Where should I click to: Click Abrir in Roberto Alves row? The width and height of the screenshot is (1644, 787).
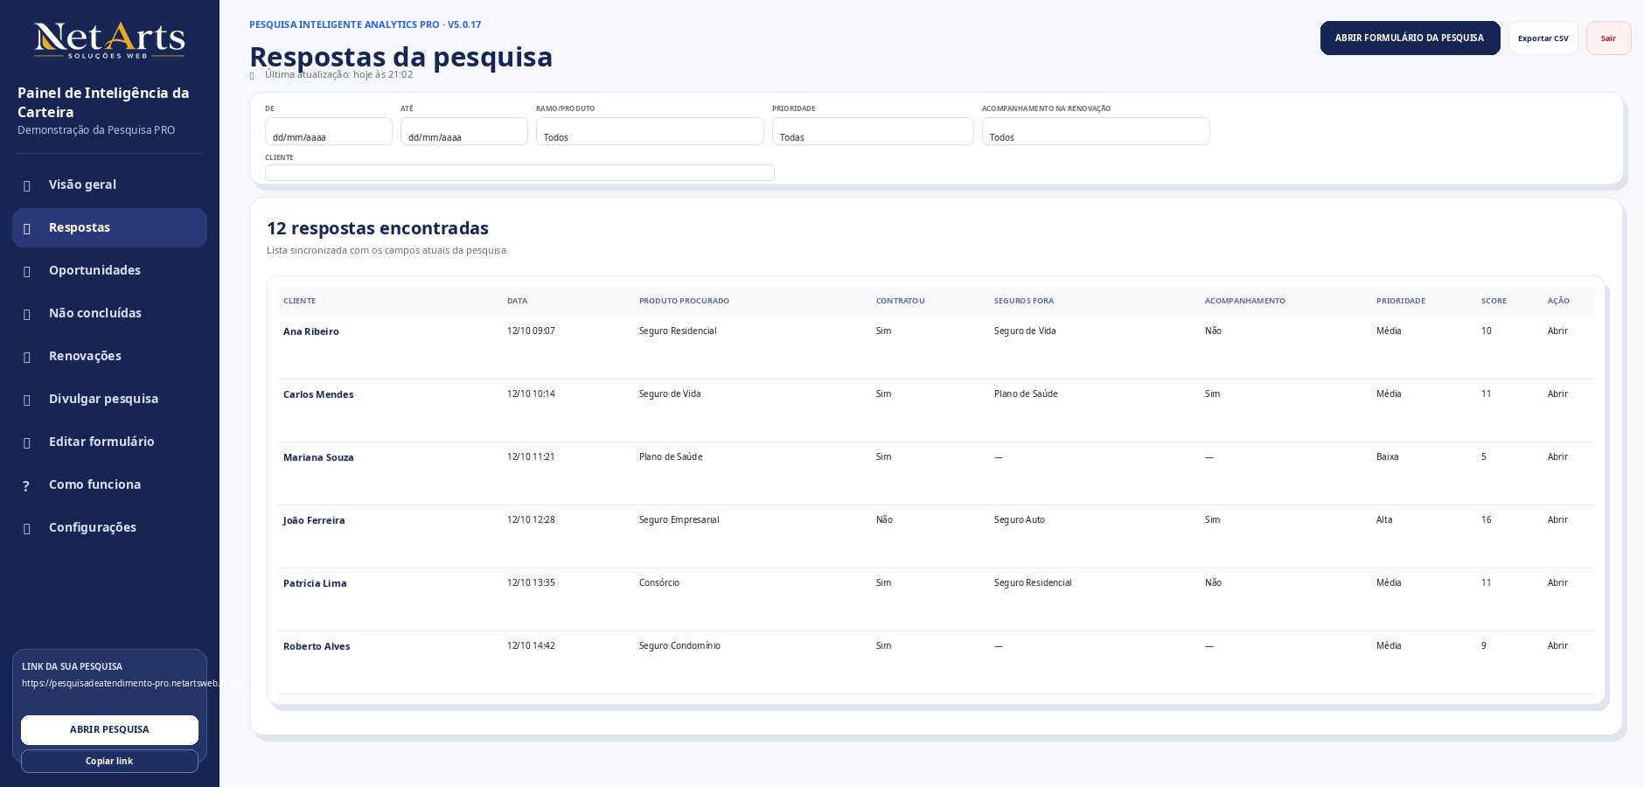coord(1557,645)
